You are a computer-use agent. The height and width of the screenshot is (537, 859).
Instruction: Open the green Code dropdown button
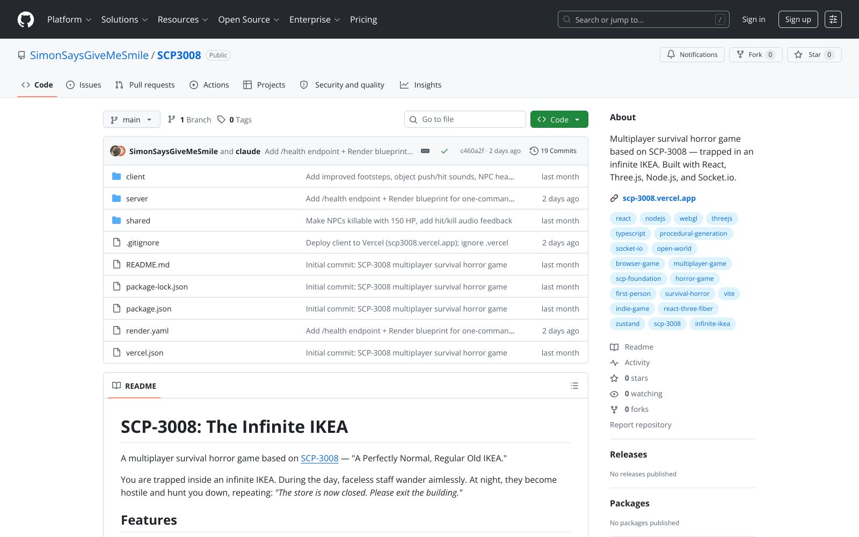(559, 119)
